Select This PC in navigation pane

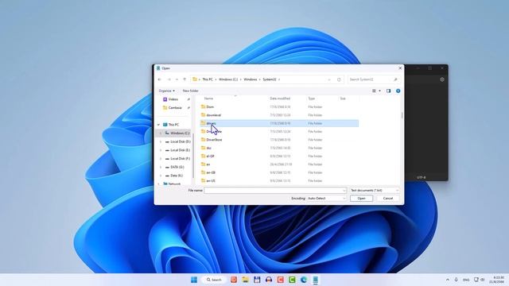[x=173, y=125]
